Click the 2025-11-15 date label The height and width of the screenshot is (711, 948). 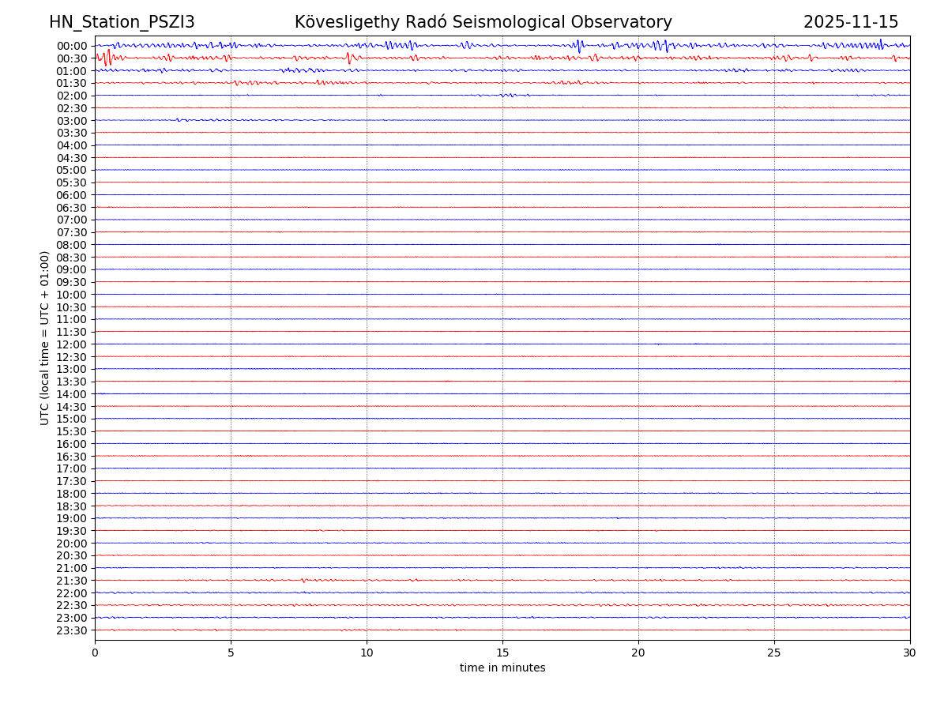[850, 22]
